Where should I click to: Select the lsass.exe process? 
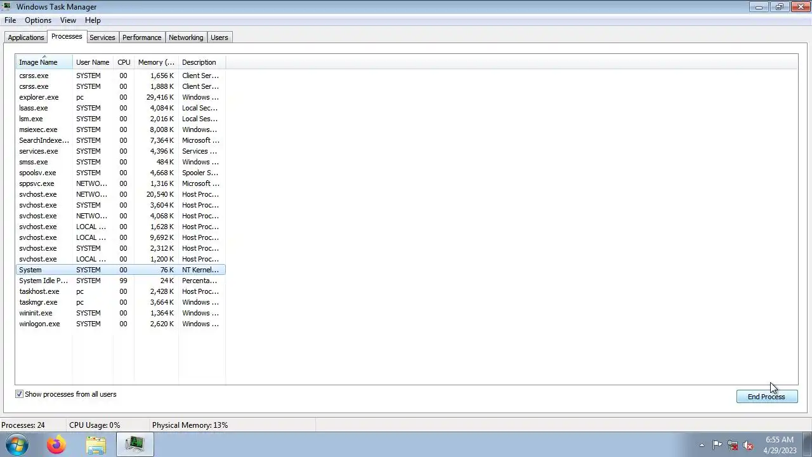click(121, 108)
